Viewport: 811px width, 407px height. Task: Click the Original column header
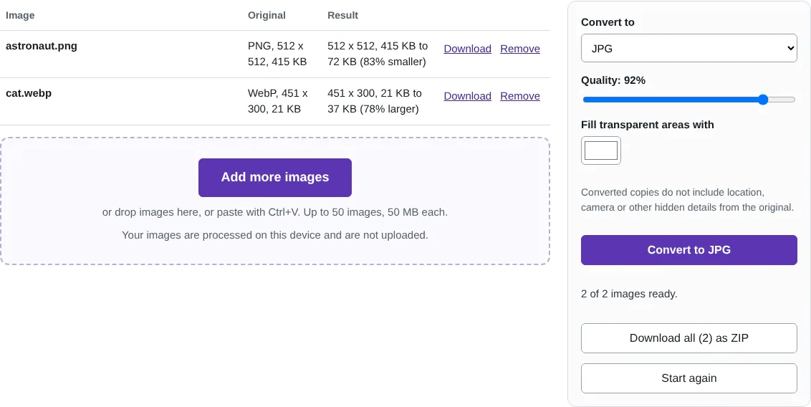(x=267, y=16)
